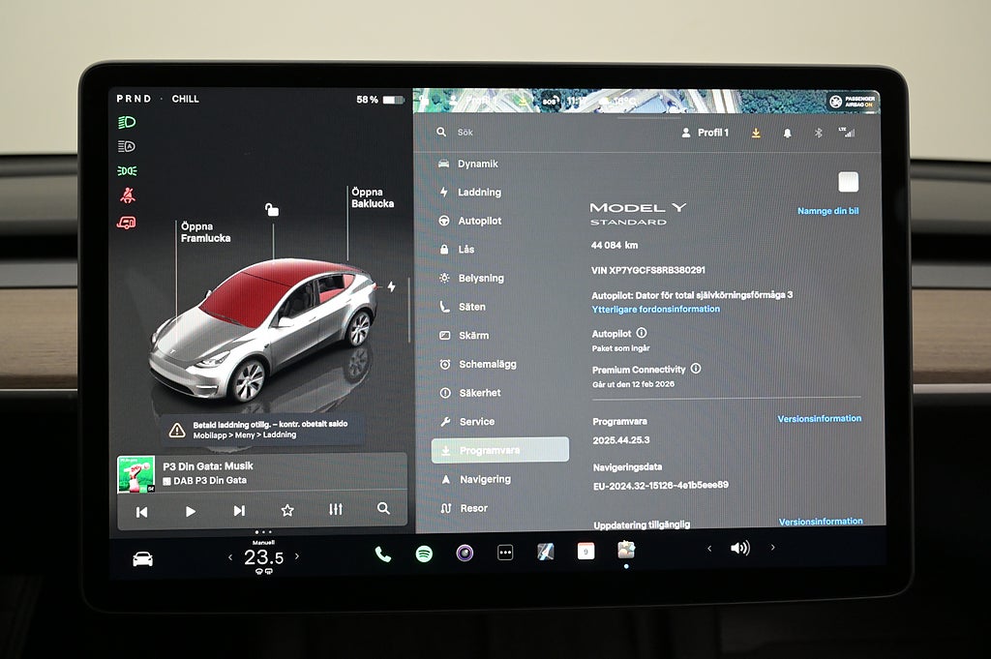The height and width of the screenshot is (659, 991).
Task: Toggle the car lock icon
Action: 272,210
